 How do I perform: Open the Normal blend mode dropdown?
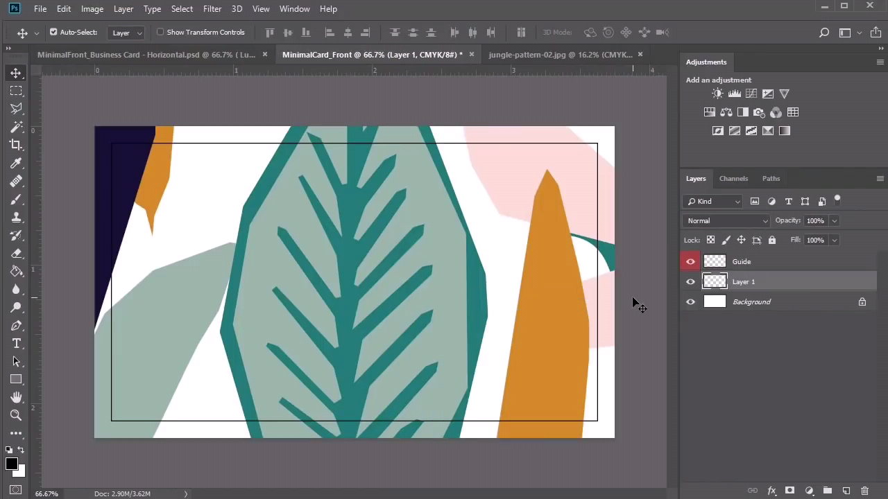[x=726, y=220]
